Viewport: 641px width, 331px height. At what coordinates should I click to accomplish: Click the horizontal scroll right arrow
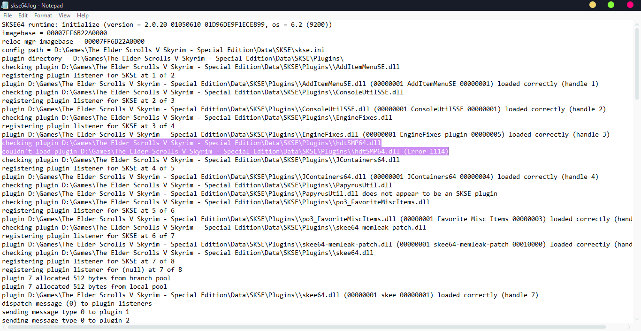pos(629,327)
